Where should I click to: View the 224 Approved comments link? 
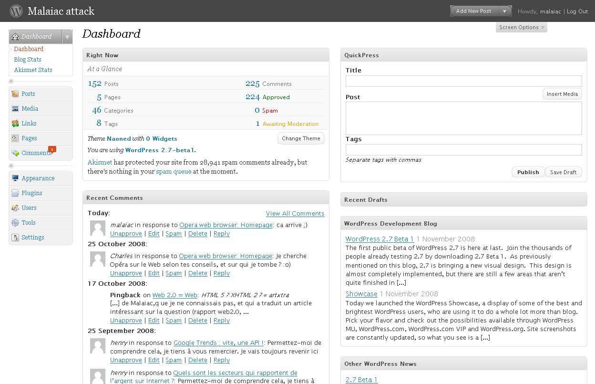tap(267, 97)
